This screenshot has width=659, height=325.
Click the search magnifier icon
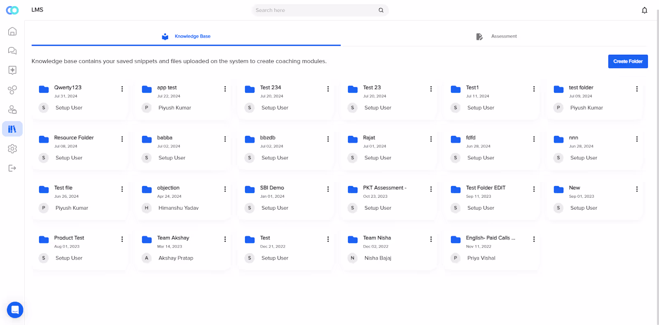click(381, 10)
